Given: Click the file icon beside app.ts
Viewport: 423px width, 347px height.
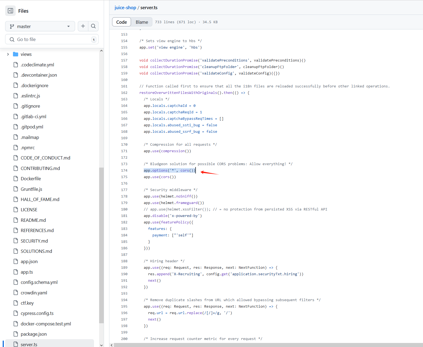Looking at the screenshot, I should click(16, 272).
